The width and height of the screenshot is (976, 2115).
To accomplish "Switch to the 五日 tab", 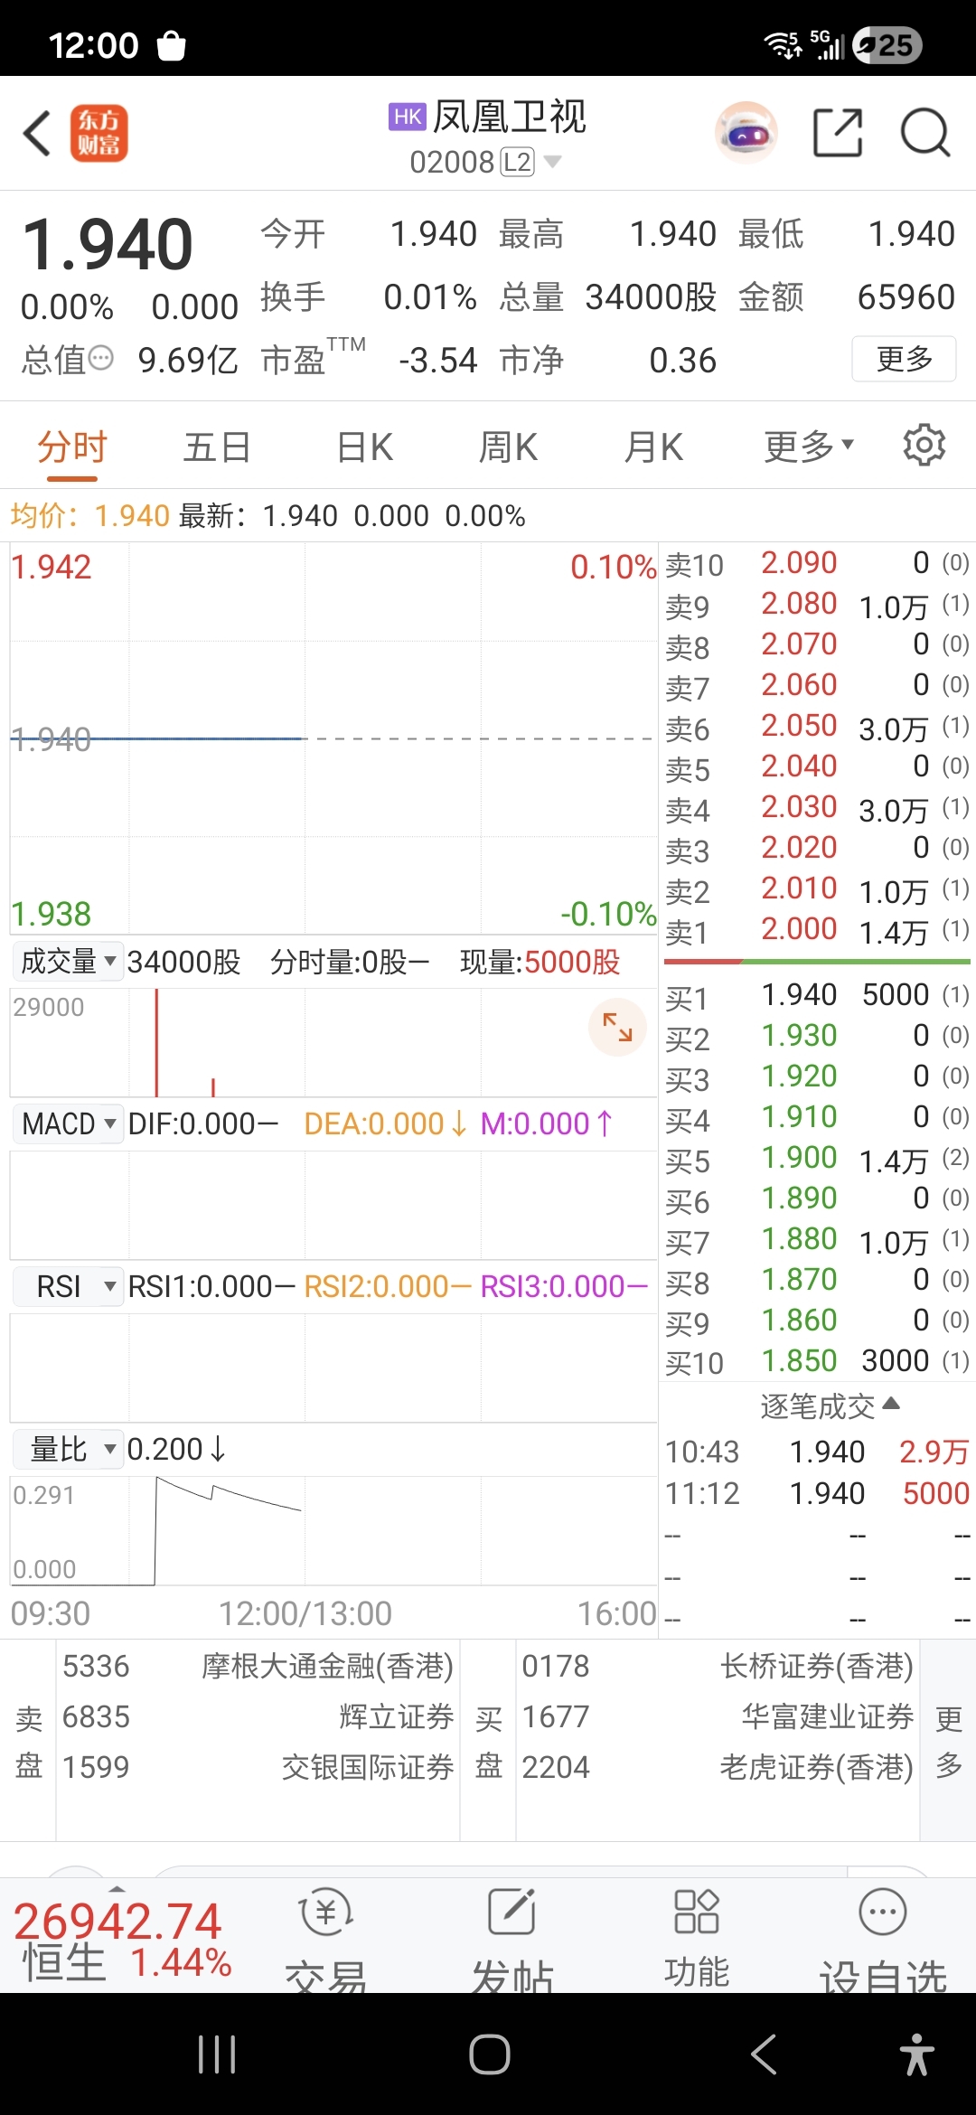I will [217, 446].
